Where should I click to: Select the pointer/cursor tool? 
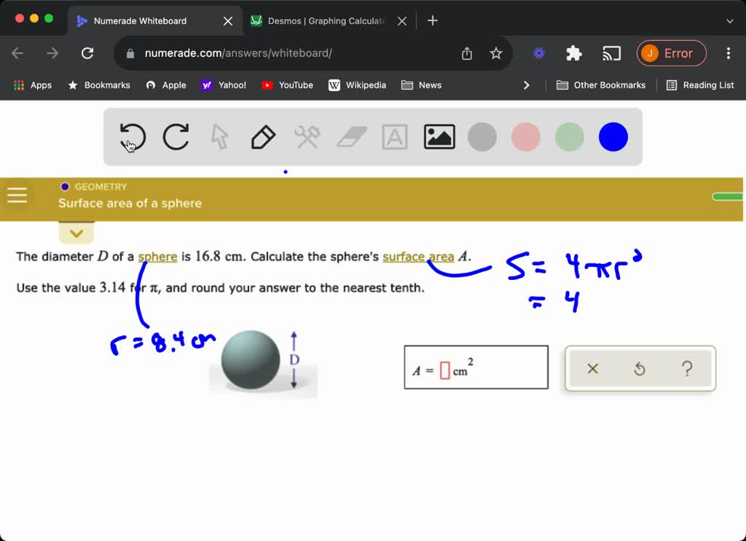[x=219, y=137]
